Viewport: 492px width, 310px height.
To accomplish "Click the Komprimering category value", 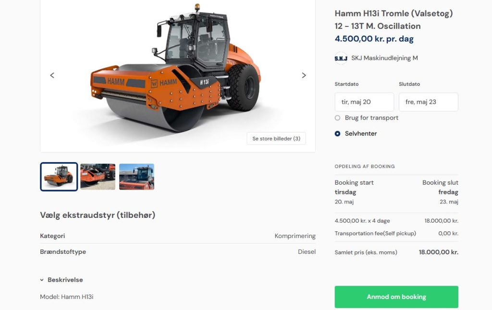I will [295, 236].
